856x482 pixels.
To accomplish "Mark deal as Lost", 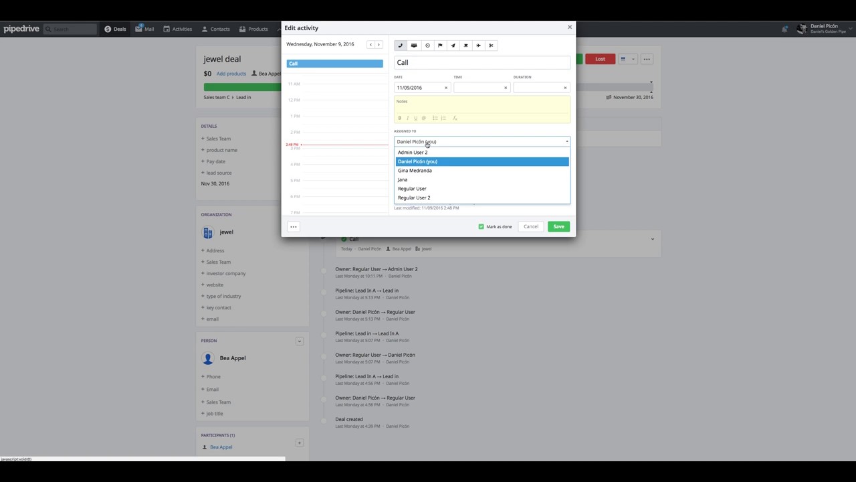I will (600, 59).
